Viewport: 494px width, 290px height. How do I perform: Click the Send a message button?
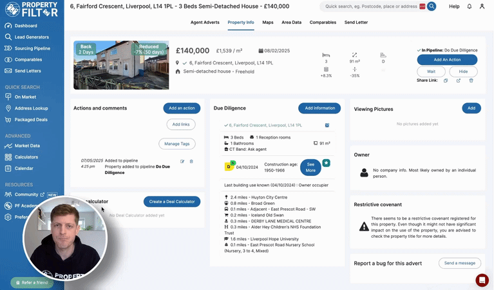(x=460, y=263)
